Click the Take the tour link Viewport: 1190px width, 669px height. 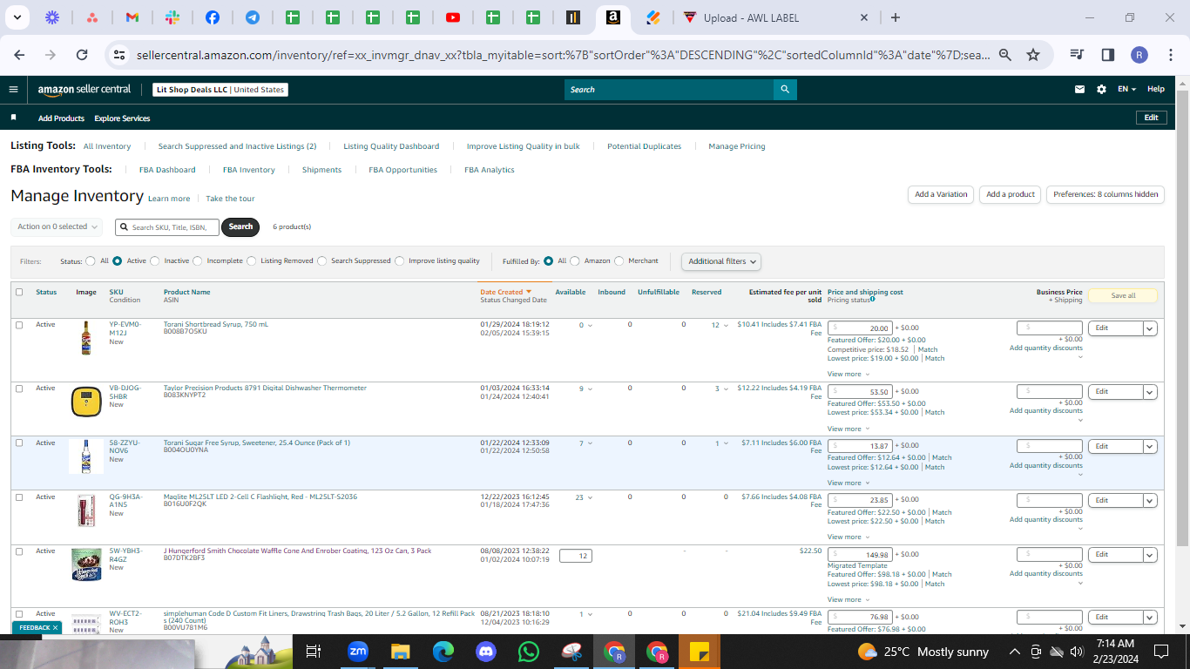click(230, 199)
